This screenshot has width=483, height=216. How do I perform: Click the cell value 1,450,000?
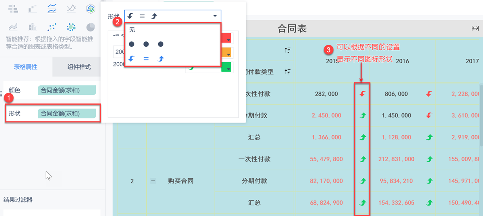pyautogui.click(x=396, y=115)
